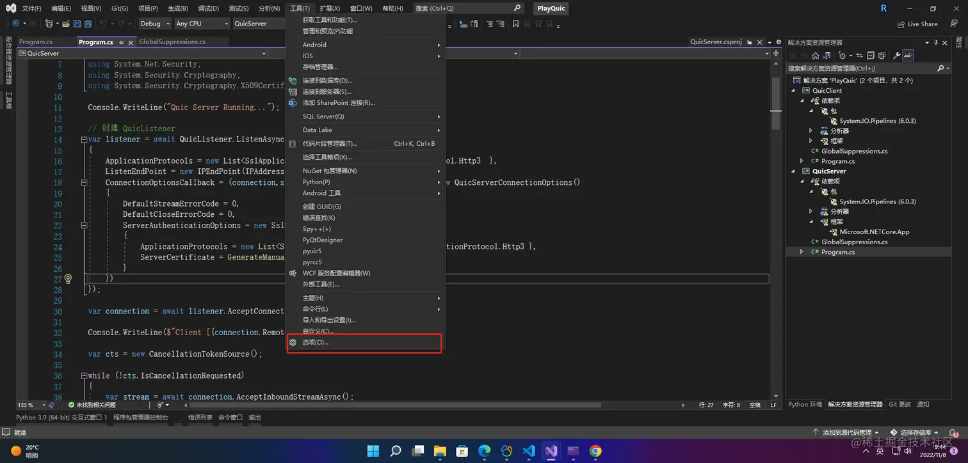Click 添加到源代码管理 in status bar
Viewport: 968px width, 463px height.
pos(846,433)
